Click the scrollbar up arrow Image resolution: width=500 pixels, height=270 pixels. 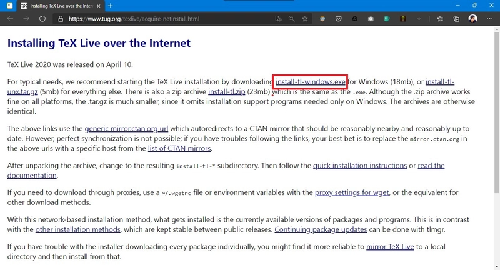(497, 29)
